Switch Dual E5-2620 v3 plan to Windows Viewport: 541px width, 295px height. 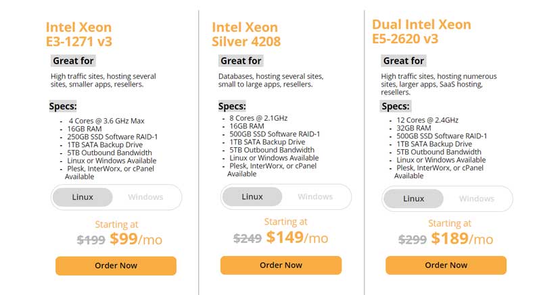pos(477,198)
